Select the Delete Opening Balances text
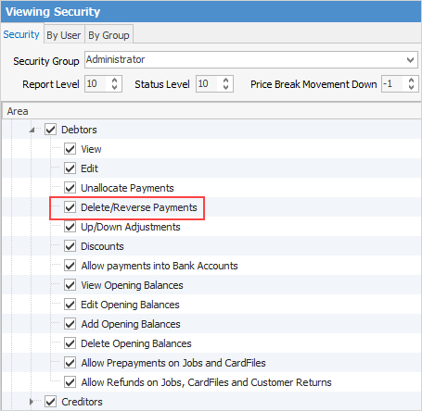Image resolution: width=422 pixels, height=411 pixels. tap(136, 343)
